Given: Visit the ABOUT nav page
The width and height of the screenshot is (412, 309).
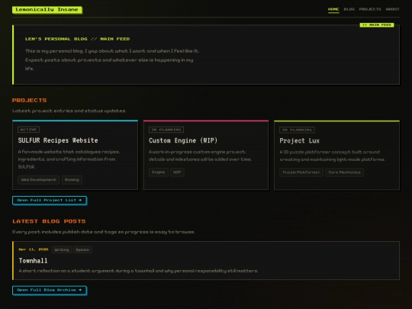Looking at the screenshot, I should 392,9.
